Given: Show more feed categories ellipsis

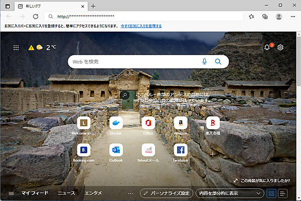Looking at the screenshot, I should click(x=130, y=193).
